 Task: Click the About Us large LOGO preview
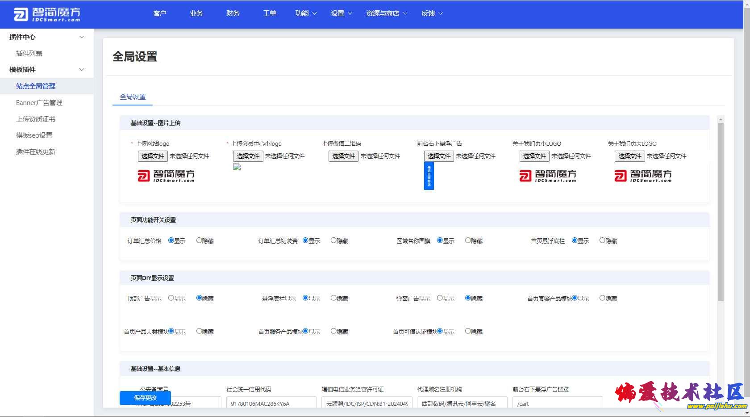(643, 176)
